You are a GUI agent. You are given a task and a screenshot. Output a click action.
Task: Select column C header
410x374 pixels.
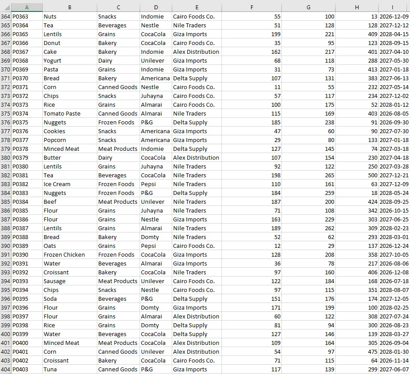(x=118, y=7)
